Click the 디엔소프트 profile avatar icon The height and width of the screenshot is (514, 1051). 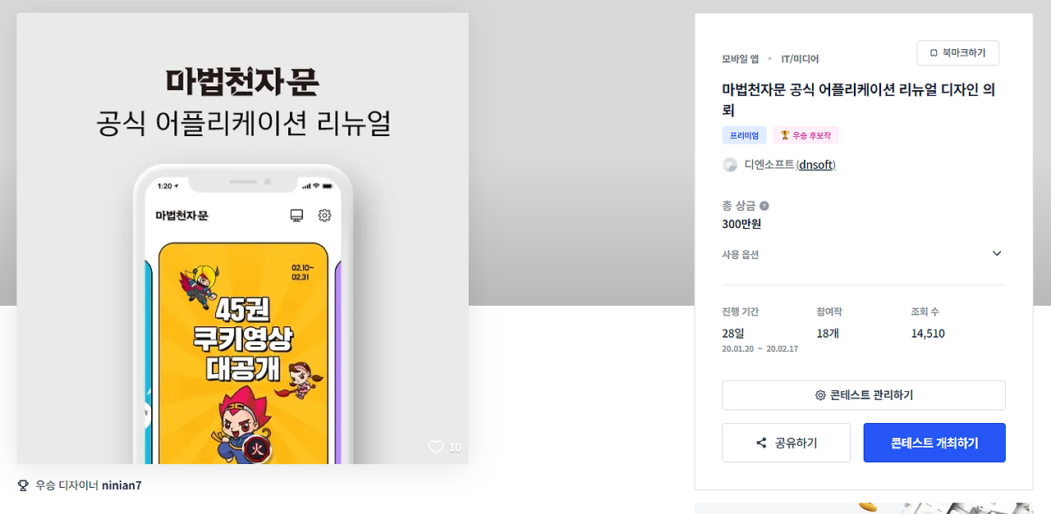[730, 165]
